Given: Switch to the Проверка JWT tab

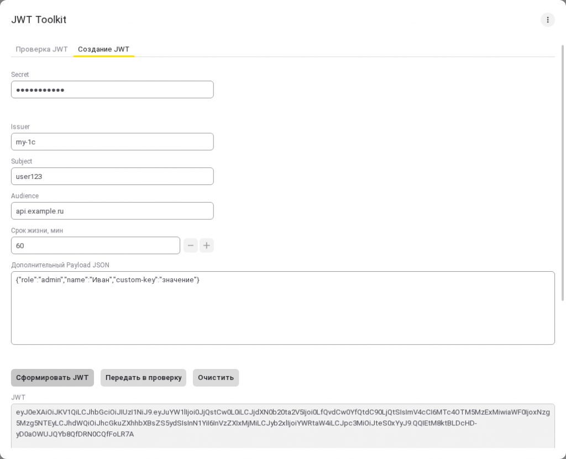Looking at the screenshot, I should (x=41, y=49).
